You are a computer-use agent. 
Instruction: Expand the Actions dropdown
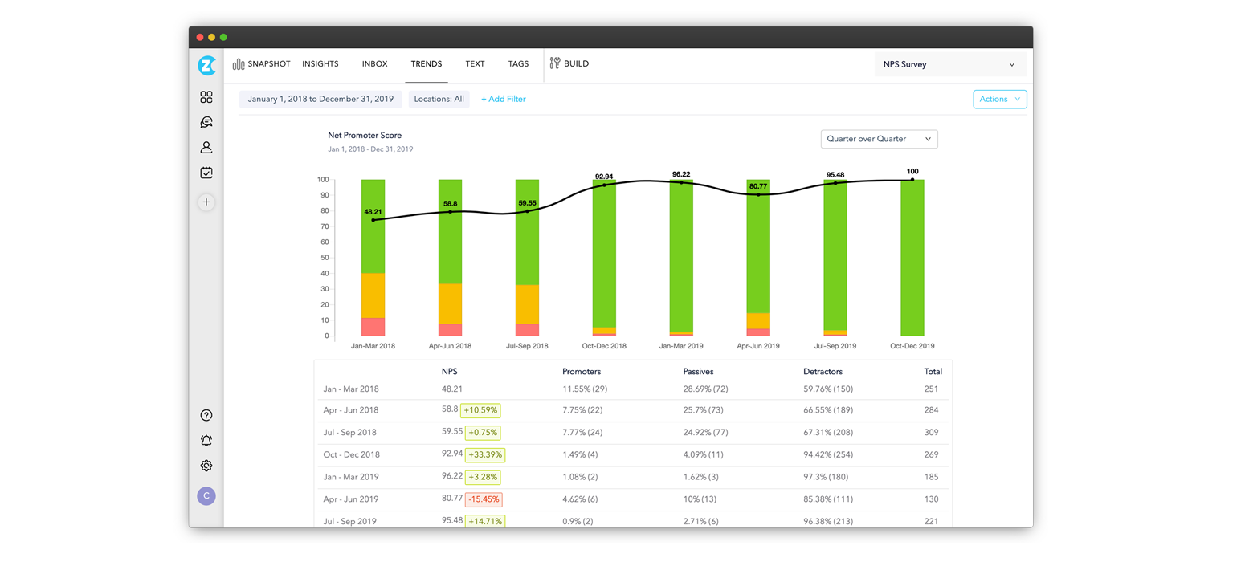coord(999,100)
